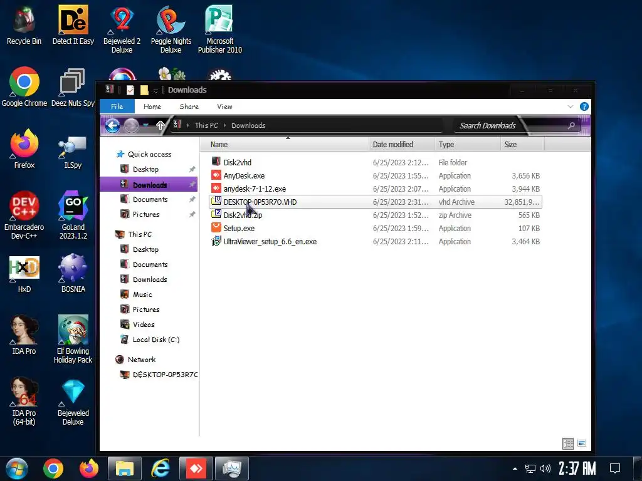This screenshot has width=642, height=481.
Task: Go up one folder level
Action: [160, 125]
